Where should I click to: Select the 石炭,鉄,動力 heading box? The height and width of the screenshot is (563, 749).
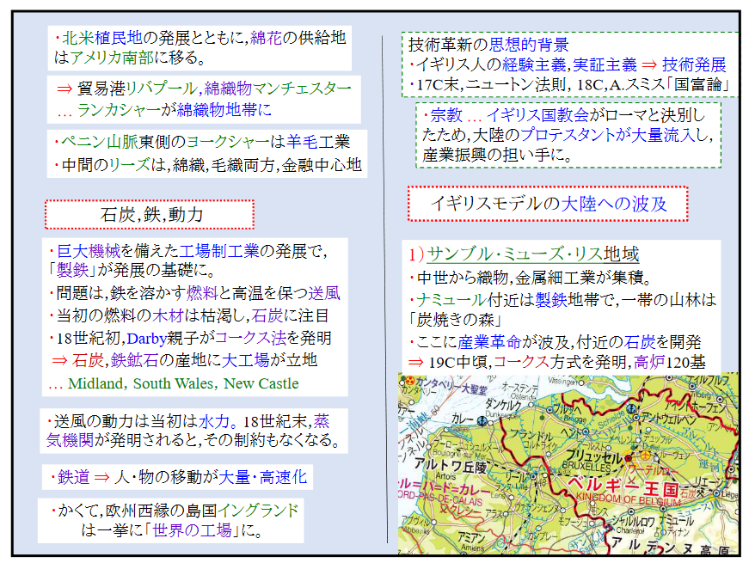click(150, 214)
